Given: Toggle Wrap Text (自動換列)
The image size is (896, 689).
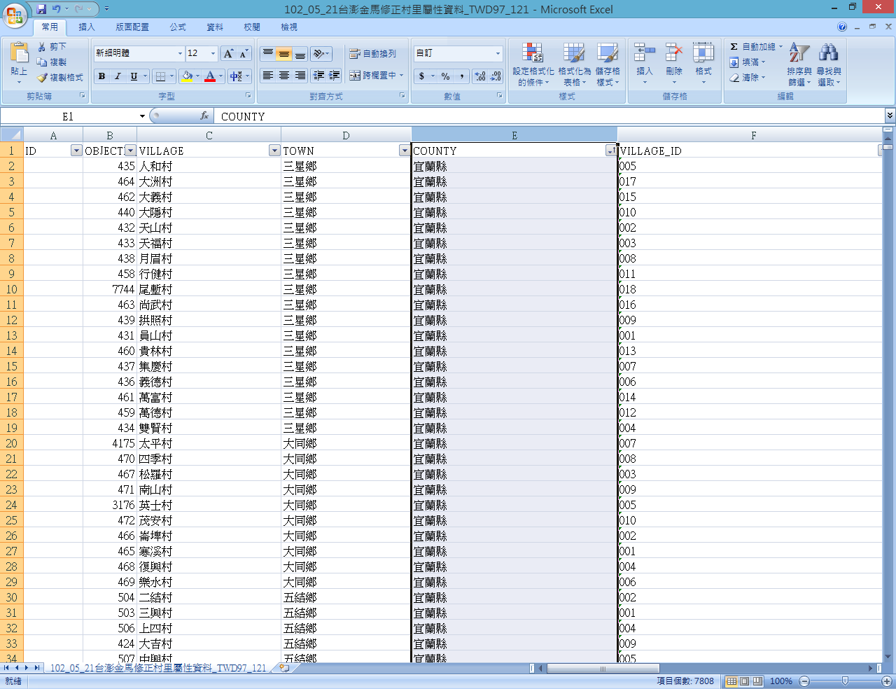Looking at the screenshot, I should pos(373,54).
